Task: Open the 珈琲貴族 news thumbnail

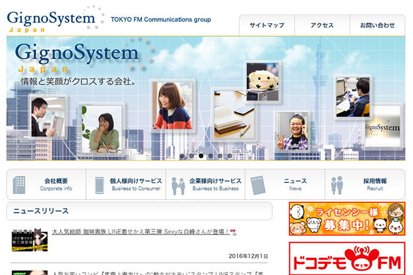Action: pyautogui.click(x=30, y=240)
